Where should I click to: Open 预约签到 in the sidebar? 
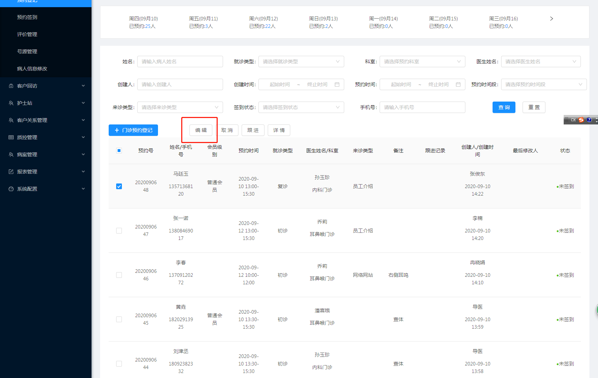[27, 17]
